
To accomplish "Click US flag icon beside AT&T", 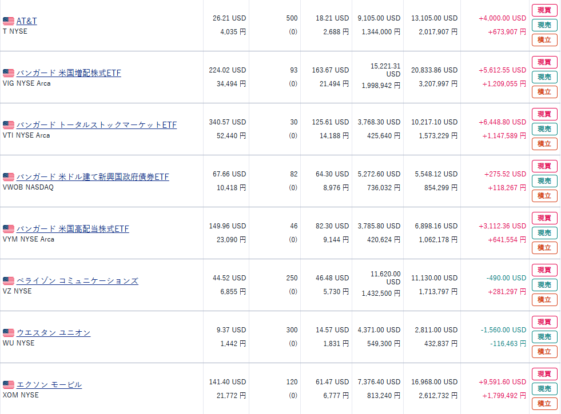I will [9, 21].
